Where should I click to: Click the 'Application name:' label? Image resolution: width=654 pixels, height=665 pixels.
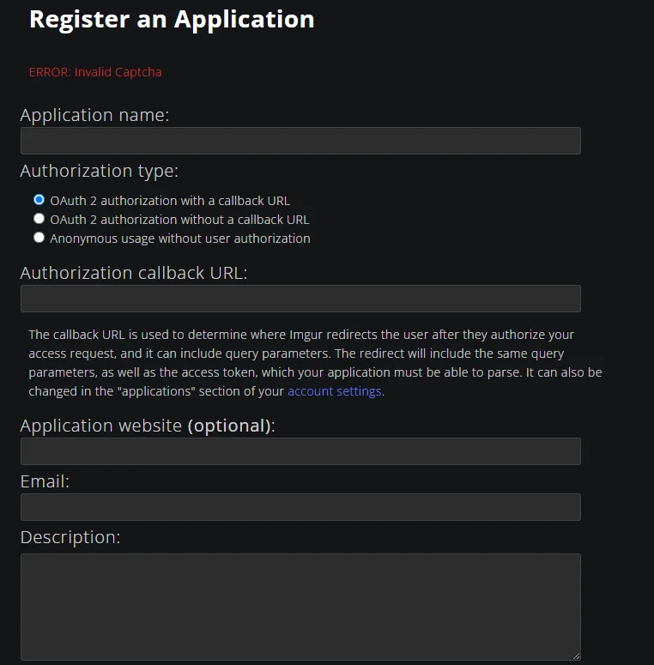pos(94,115)
